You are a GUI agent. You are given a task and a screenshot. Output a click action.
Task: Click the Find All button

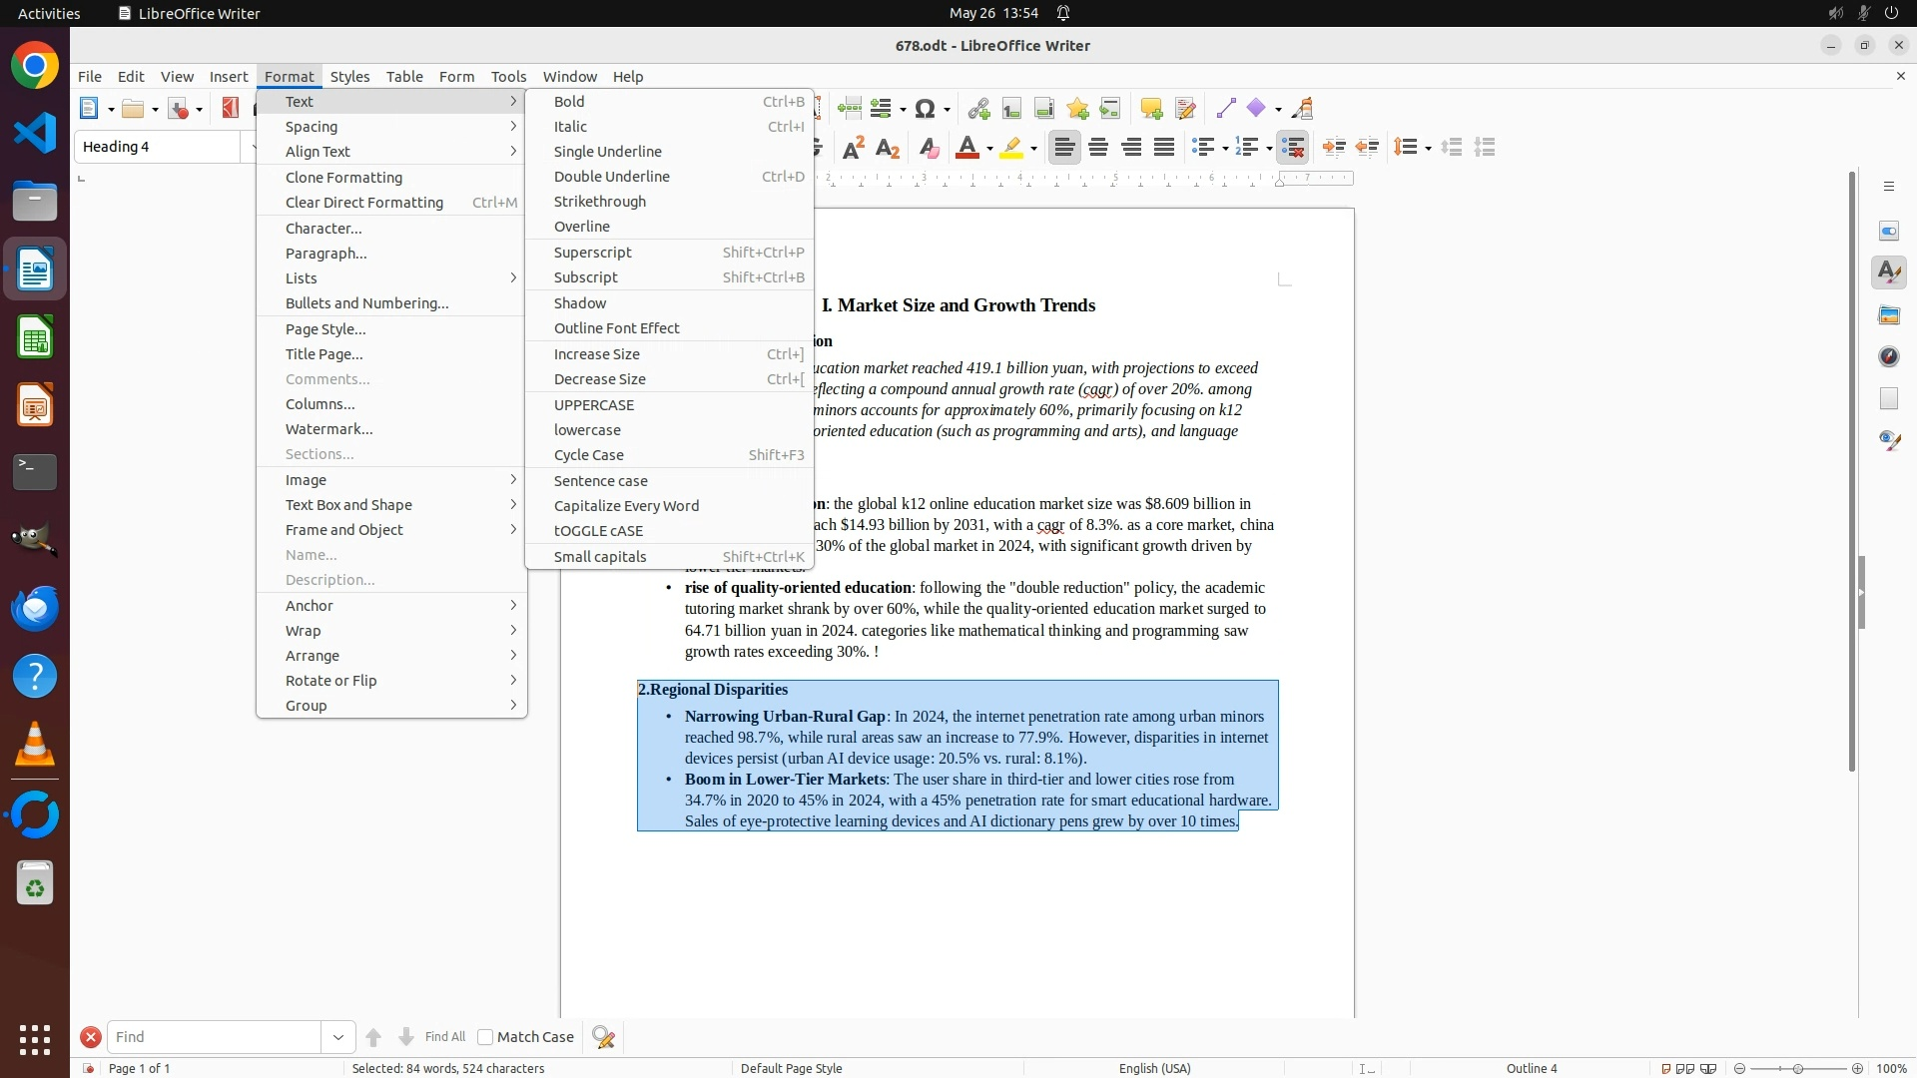(x=445, y=1037)
